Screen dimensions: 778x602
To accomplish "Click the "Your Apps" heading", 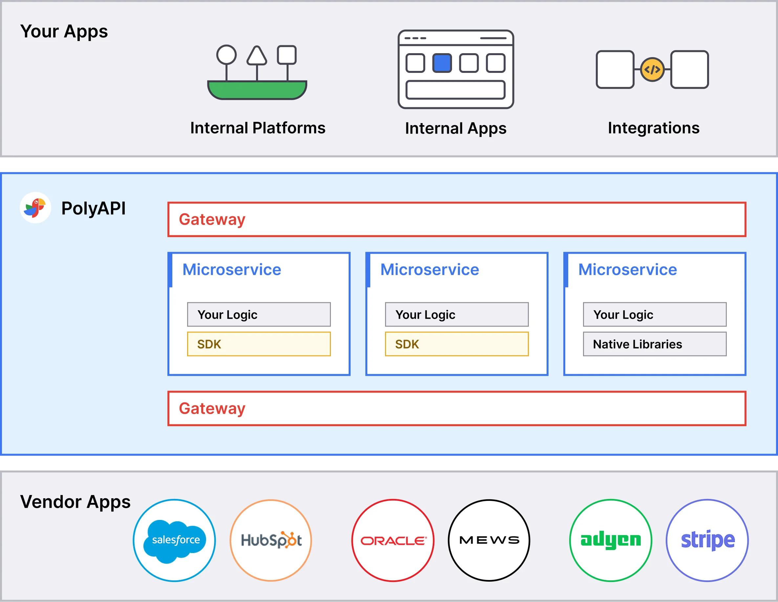I will coord(64,32).
